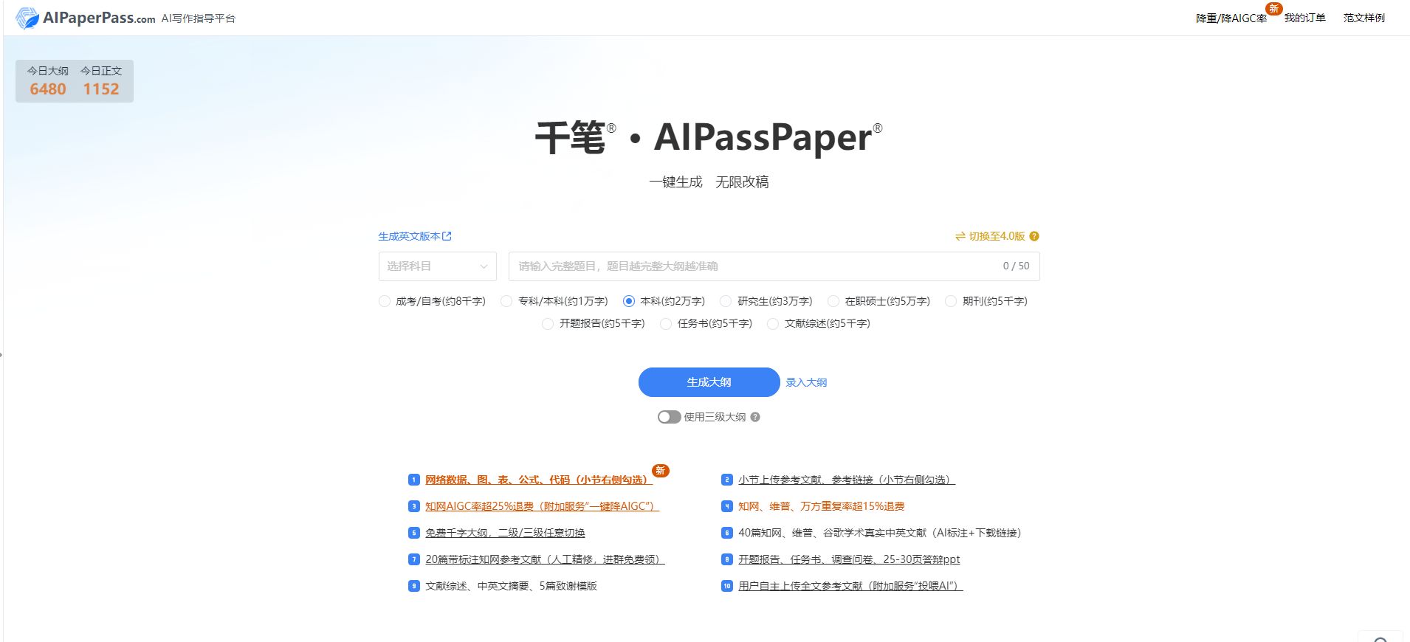
Task: Click number 4 badge for 重复率超15%退费
Action: tap(727, 506)
